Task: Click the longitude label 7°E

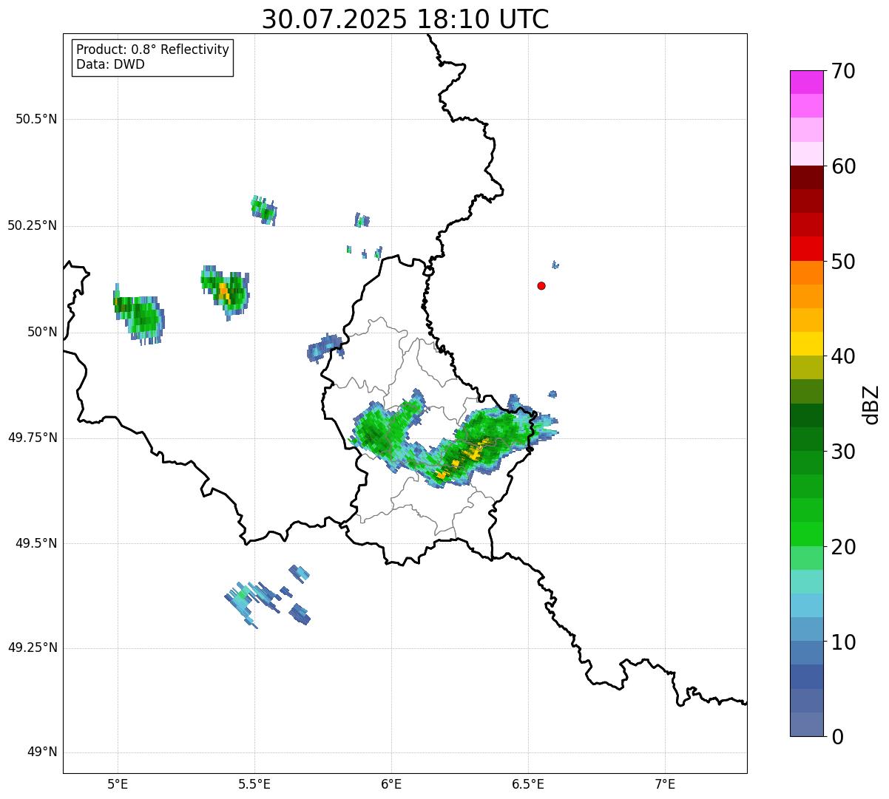Action: coord(665,783)
